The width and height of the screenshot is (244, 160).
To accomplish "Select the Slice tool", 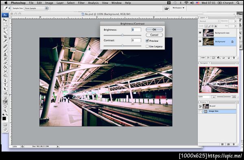I will click(x=5, y=41).
